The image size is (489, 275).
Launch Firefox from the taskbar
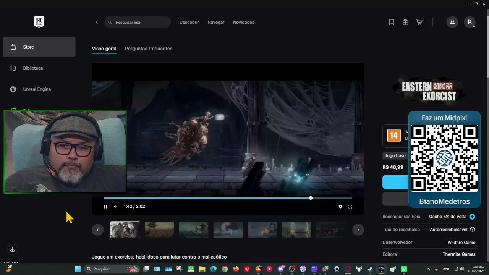coord(236,269)
